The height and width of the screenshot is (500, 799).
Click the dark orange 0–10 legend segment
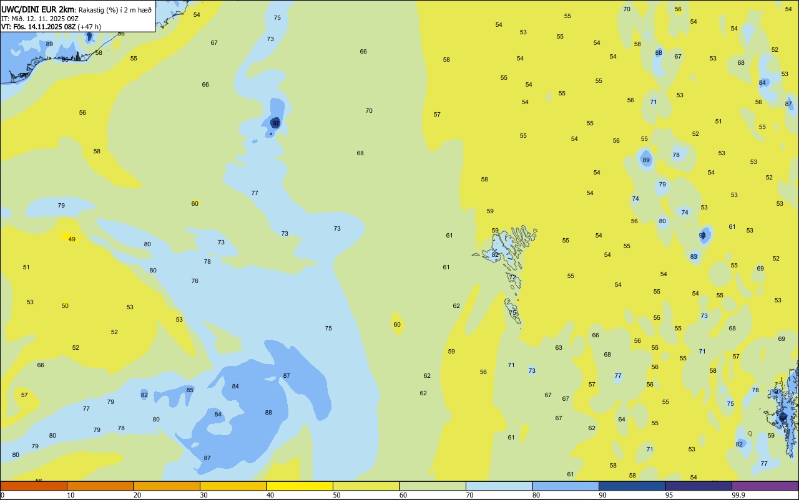(34, 486)
